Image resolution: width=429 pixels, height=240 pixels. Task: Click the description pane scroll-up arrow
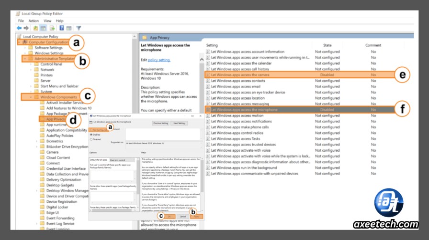click(x=202, y=60)
